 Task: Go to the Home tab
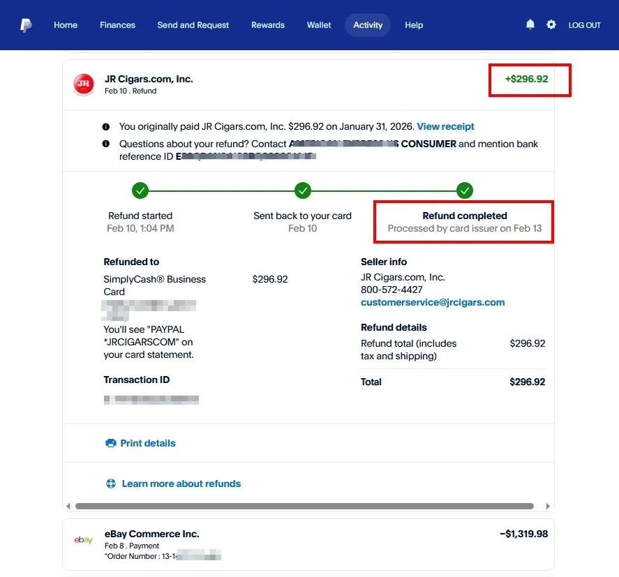coord(66,25)
